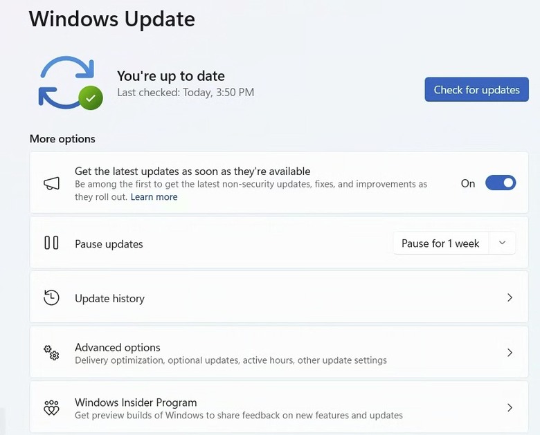Open Windows Insider Program using its chevron
The image size is (540, 435).
[x=510, y=407]
